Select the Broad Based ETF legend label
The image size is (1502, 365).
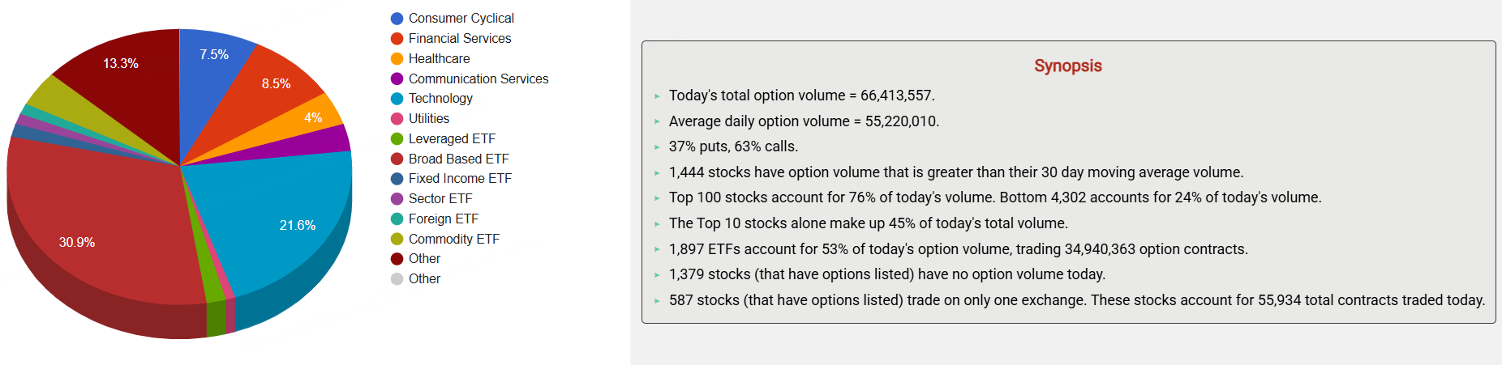point(458,159)
